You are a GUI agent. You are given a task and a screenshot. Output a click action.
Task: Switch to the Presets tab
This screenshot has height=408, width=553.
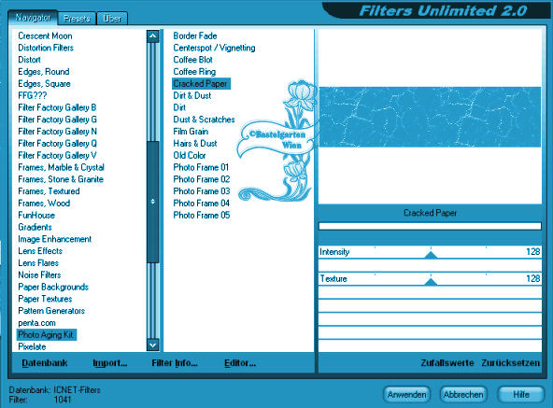tap(77, 19)
